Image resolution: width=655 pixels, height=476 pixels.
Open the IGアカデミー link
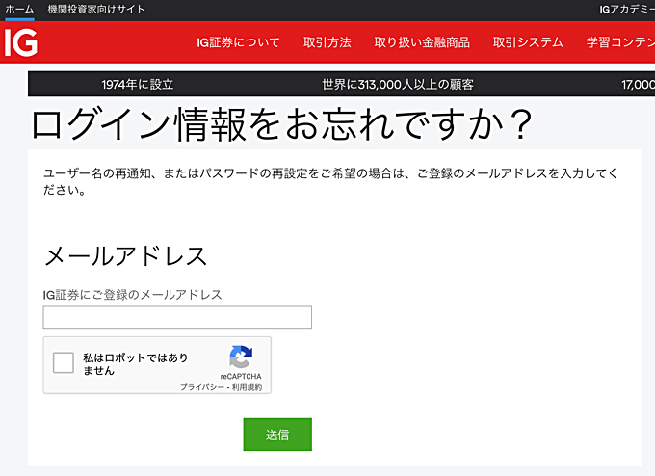tap(627, 10)
